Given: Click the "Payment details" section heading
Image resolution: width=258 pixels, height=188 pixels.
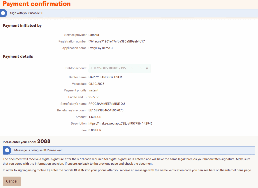Looking at the screenshot, I should pos(18,56).
